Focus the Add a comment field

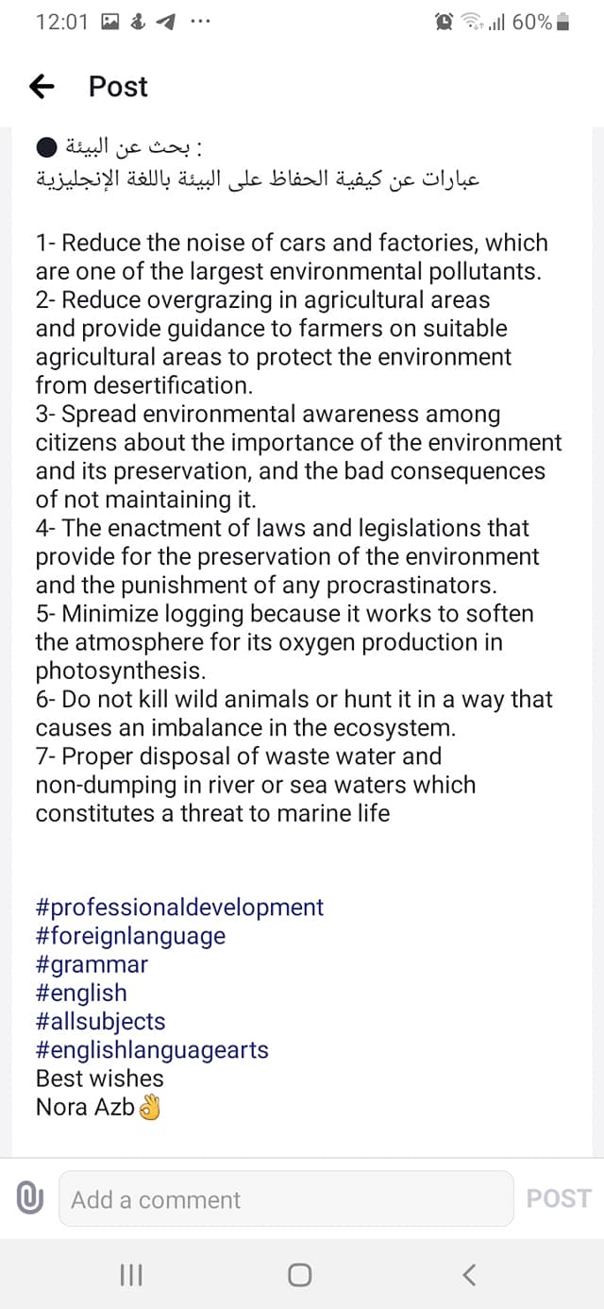pyautogui.click(x=286, y=1199)
